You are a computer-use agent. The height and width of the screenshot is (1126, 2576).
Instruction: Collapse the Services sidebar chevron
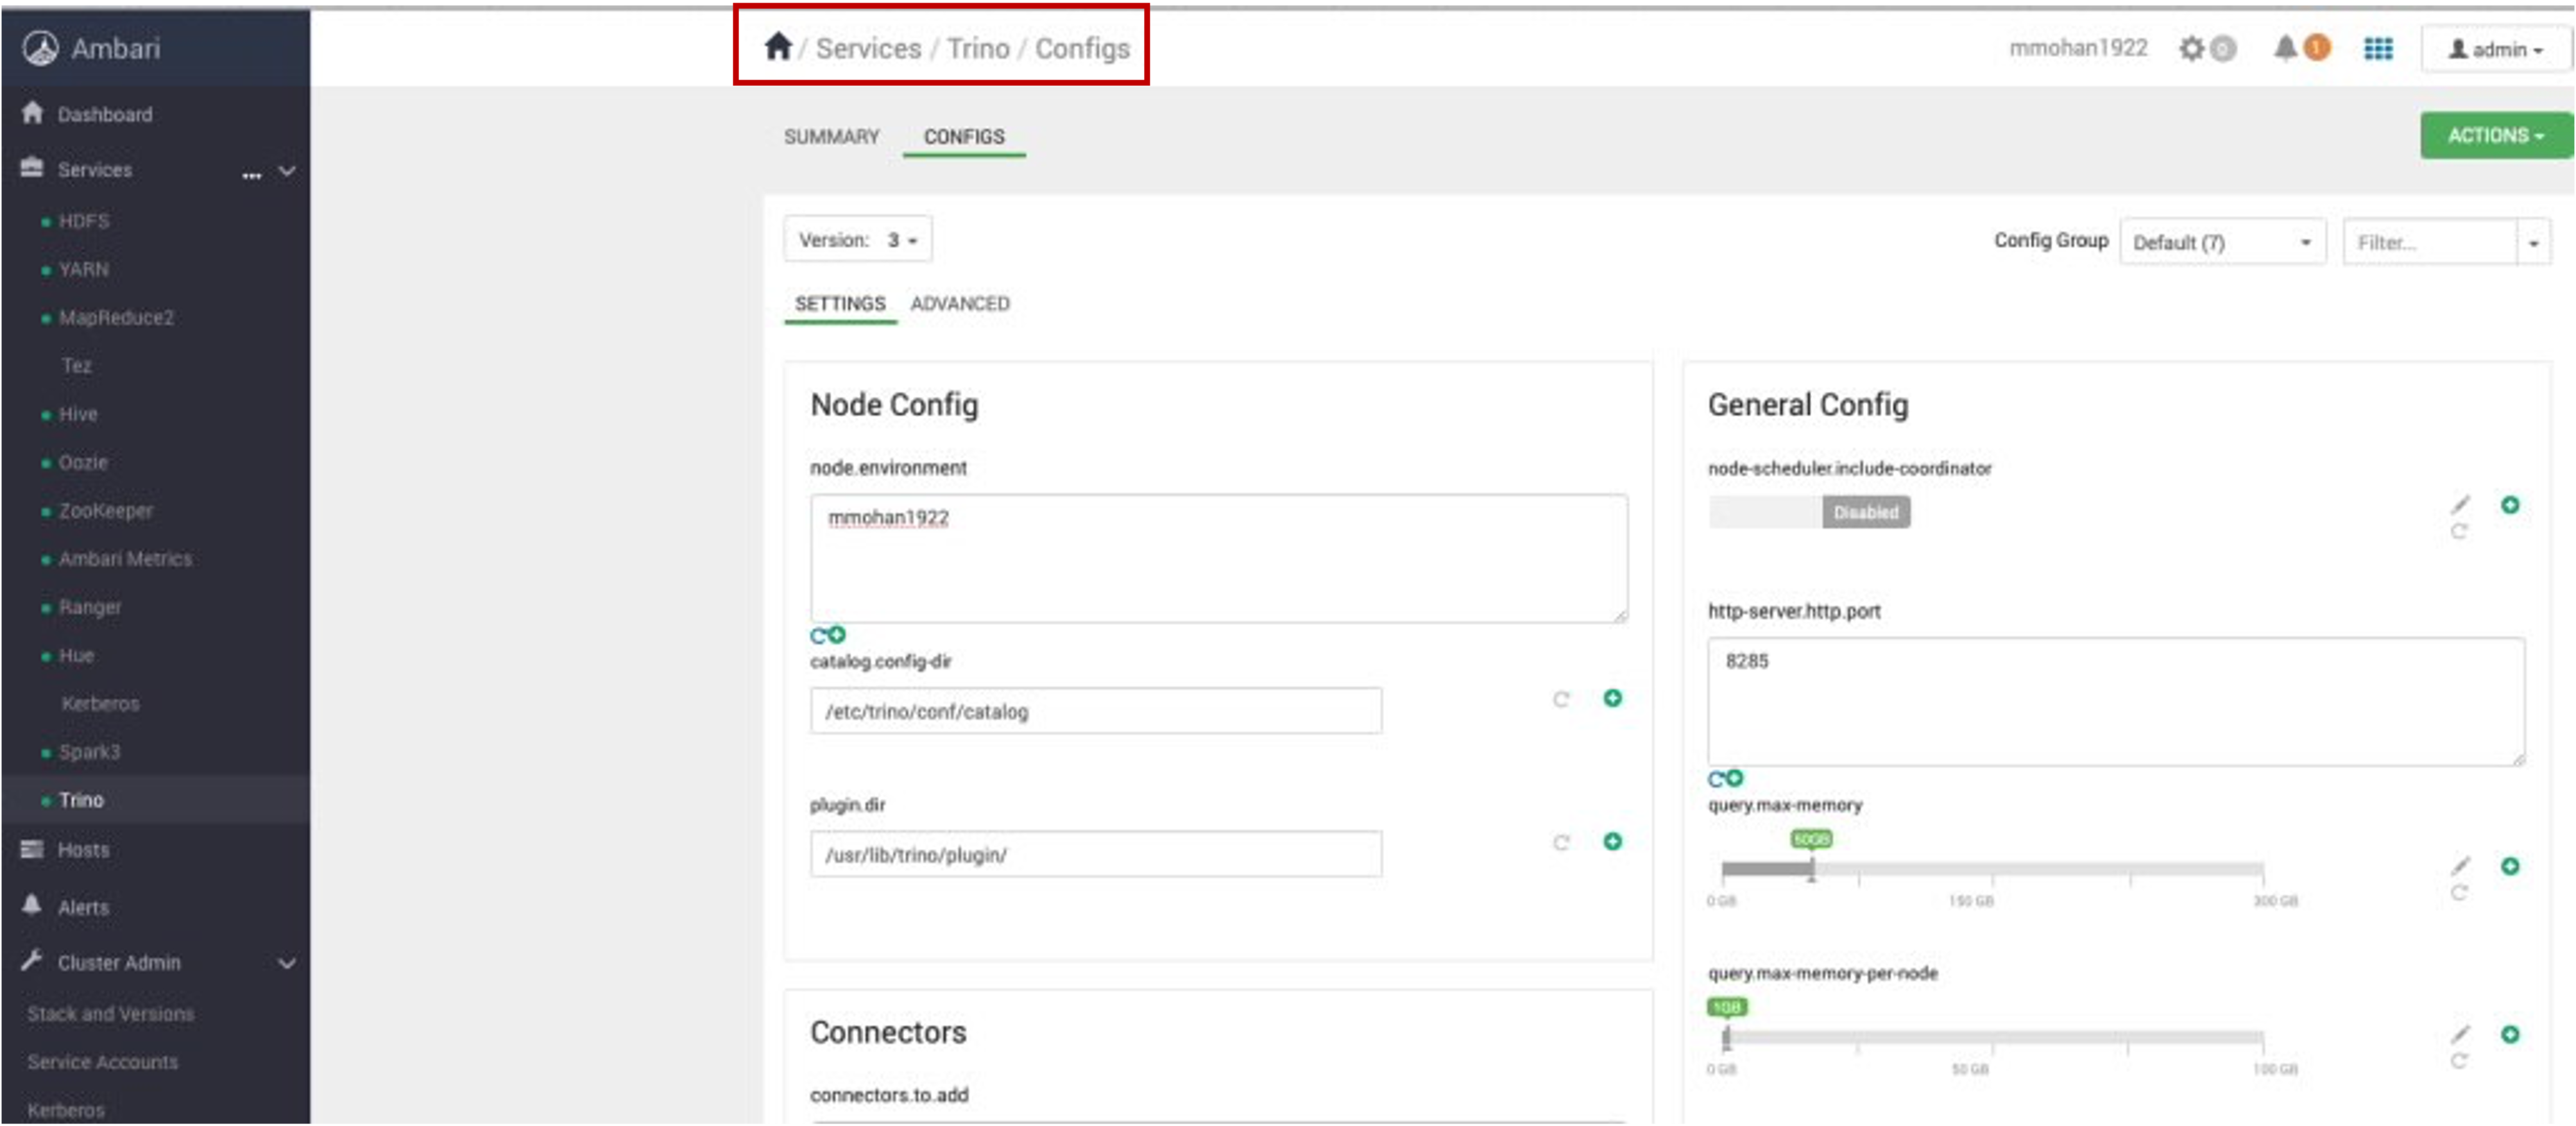[287, 171]
